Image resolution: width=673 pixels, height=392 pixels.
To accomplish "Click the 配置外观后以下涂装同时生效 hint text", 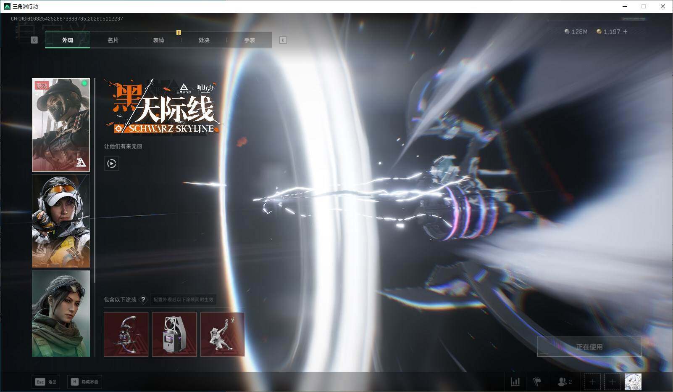I will (x=183, y=299).
